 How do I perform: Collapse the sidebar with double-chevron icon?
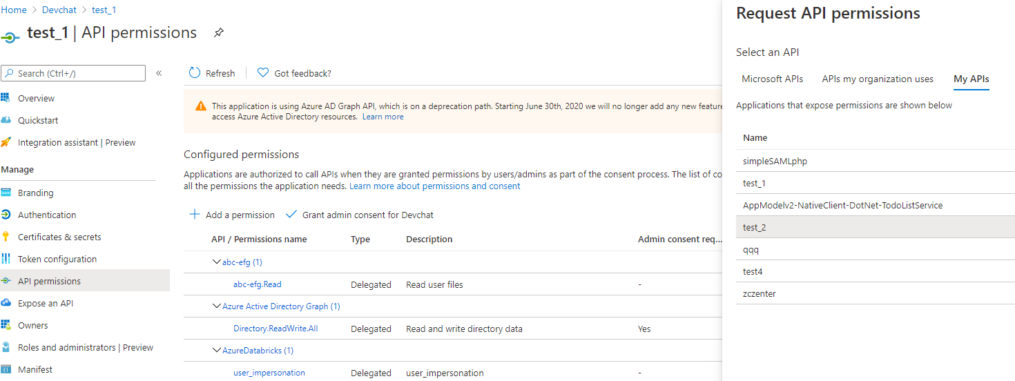(x=159, y=73)
